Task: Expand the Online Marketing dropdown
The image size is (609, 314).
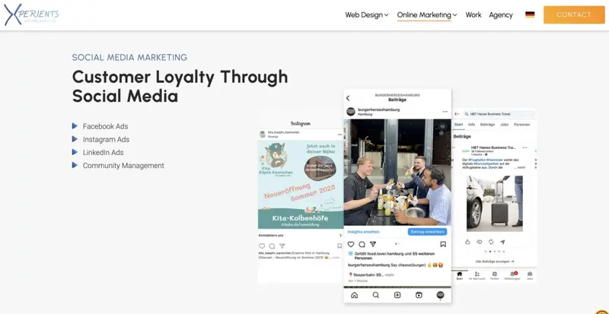Action: [427, 14]
